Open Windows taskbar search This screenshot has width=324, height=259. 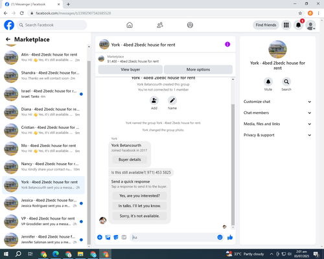18,254
